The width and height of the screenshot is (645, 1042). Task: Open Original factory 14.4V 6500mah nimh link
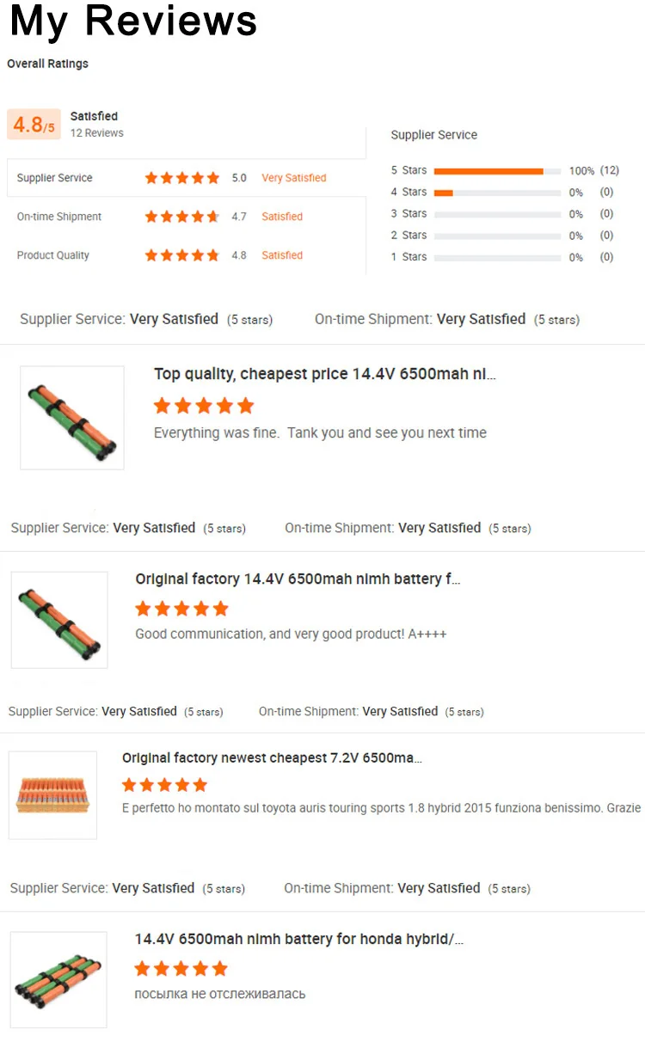[298, 579]
